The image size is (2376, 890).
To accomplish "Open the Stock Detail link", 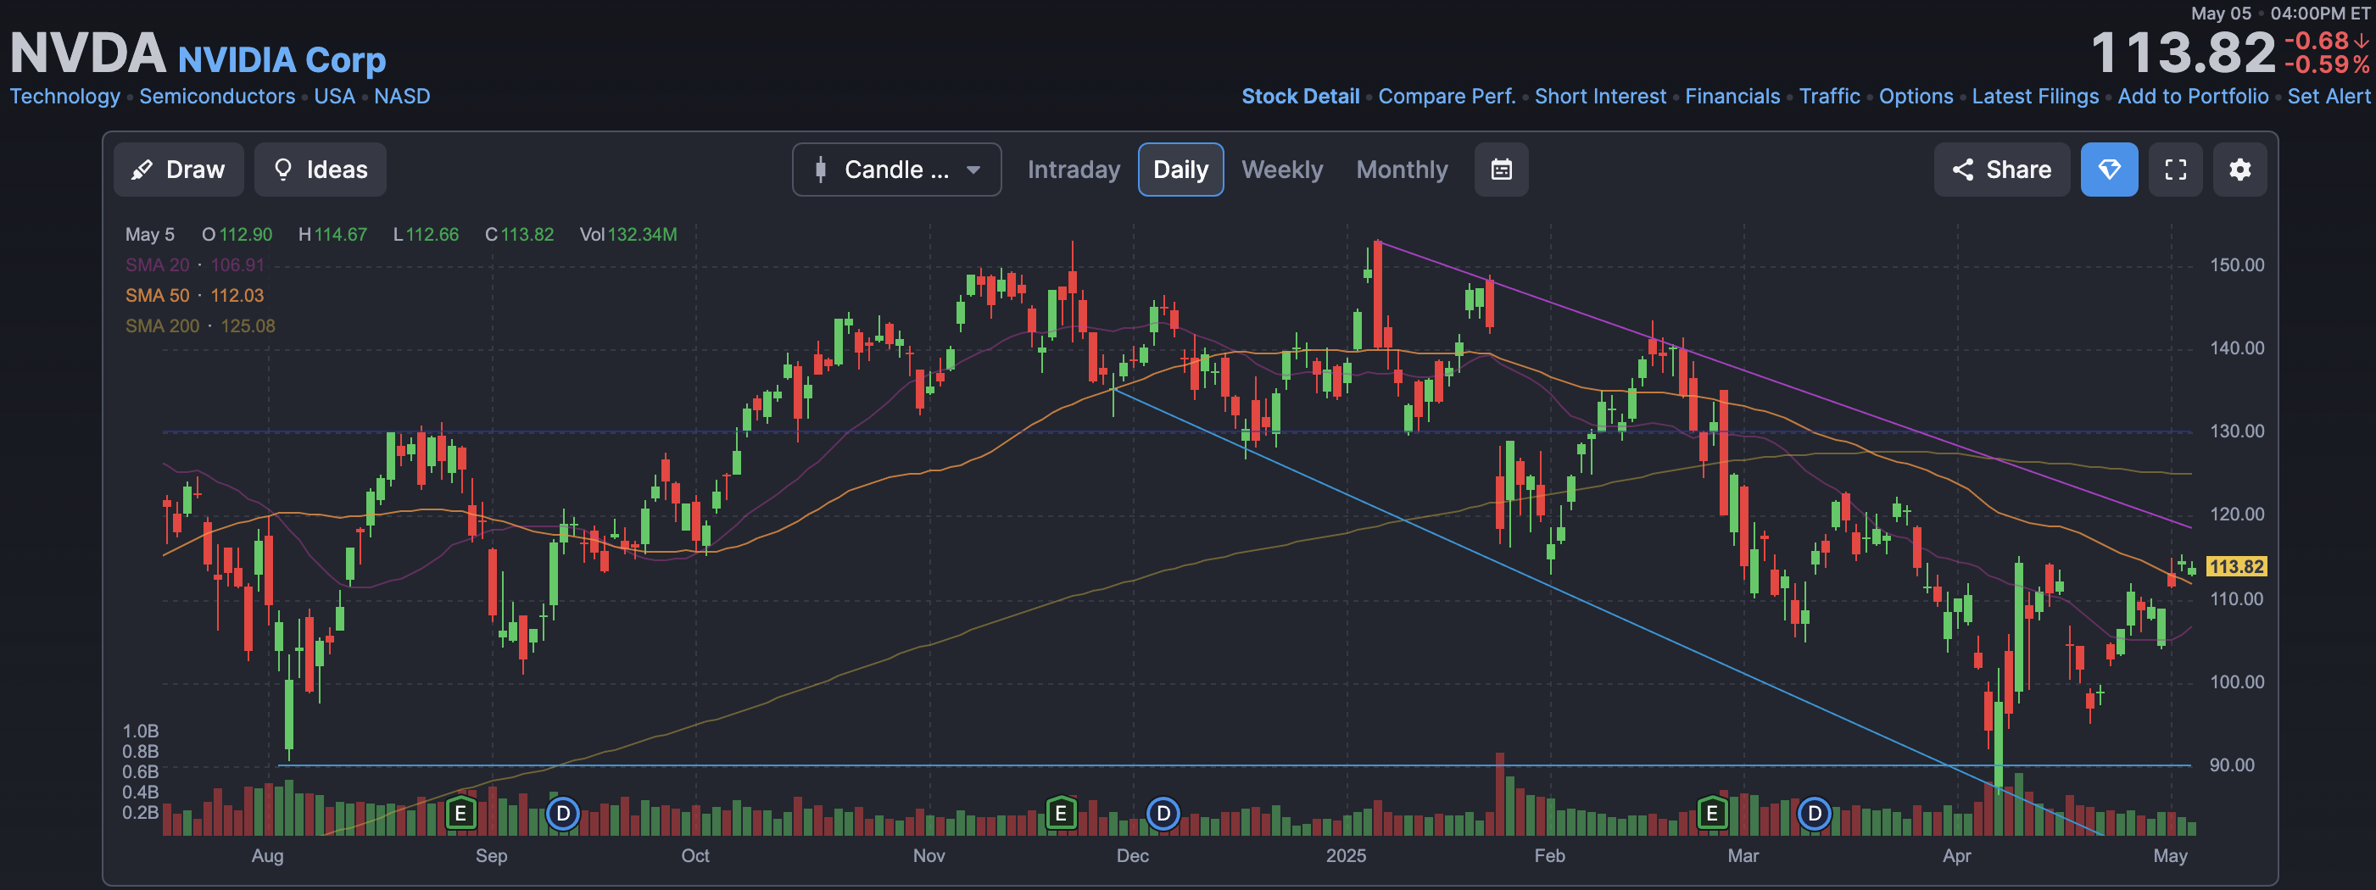I will click(x=1301, y=96).
